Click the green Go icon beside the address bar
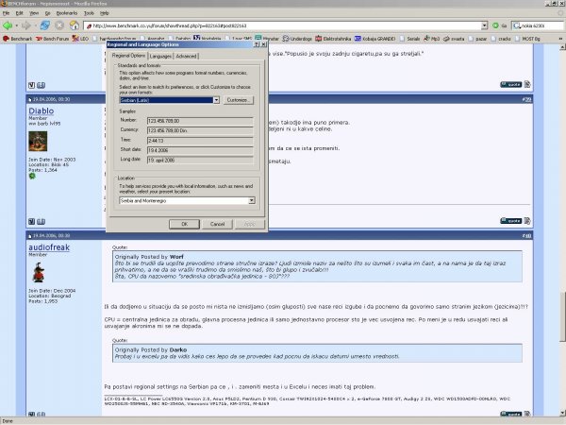566x425 pixels. click(x=495, y=25)
